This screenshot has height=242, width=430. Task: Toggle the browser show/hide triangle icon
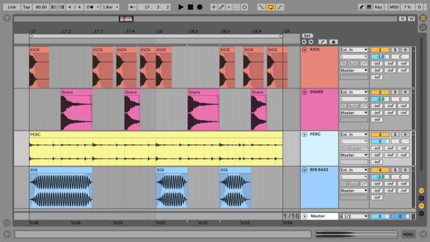[7, 18]
